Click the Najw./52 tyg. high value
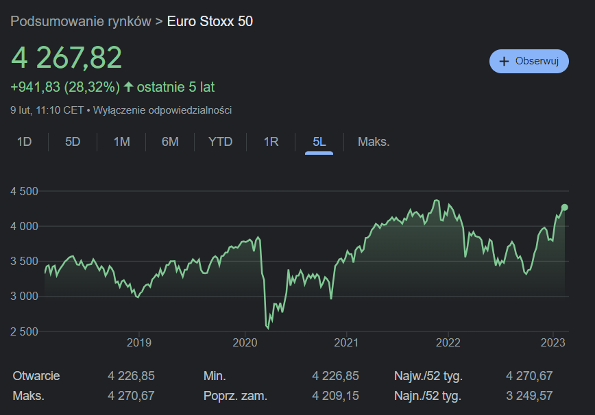The width and height of the screenshot is (595, 415). (529, 376)
